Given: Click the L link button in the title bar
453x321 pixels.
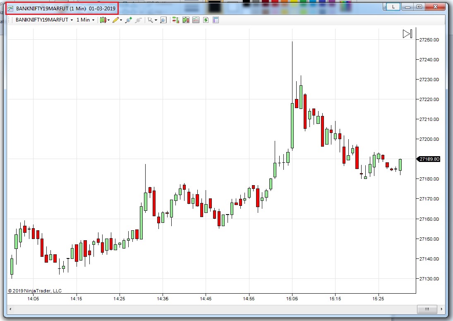Looking at the screenshot, I should tap(393, 7).
